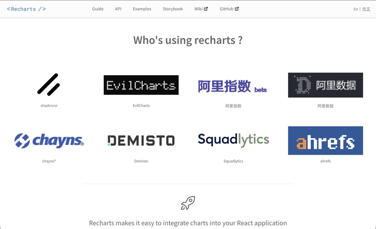This screenshot has width=376, height=229.
Task: Click the Squadlytics logo
Action: click(233, 140)
